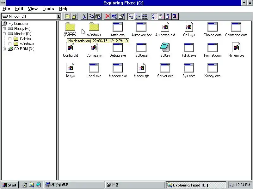Select Himem.sys file icon
This screenshot has height=189, width=253.
coord(236,48)
